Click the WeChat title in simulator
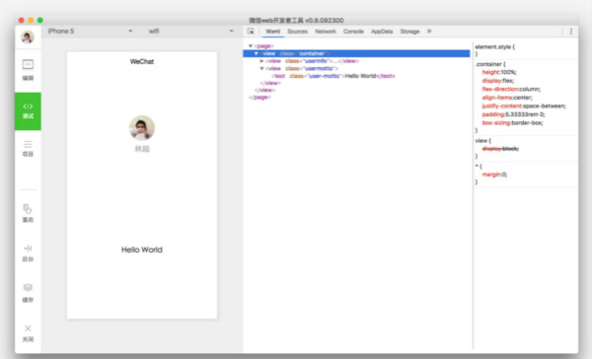 pyautogui.click(x=141, y=61)
